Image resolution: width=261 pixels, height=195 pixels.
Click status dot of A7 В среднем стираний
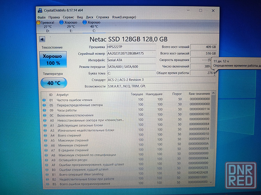click(46, 150)
